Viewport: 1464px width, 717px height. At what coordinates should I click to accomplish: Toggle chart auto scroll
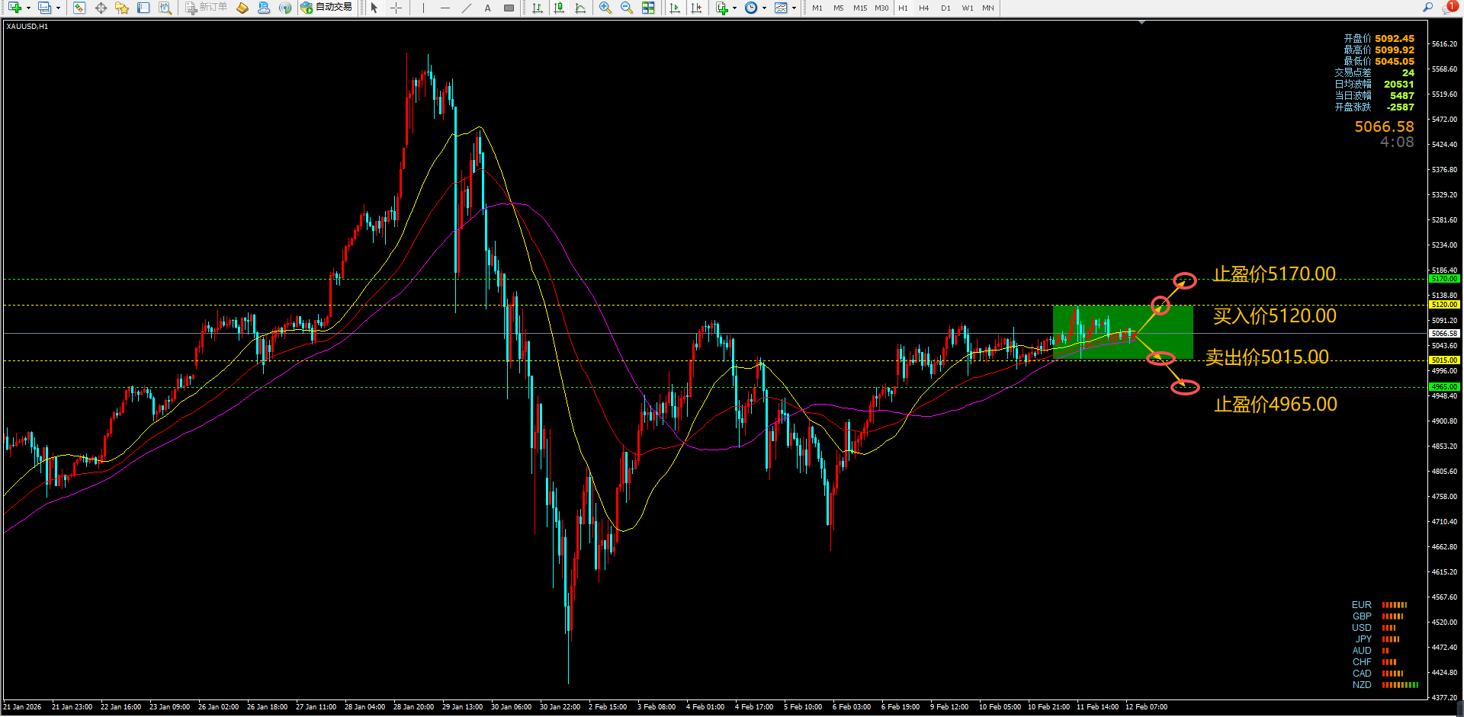pyautogui.click(x=675, y=8)
